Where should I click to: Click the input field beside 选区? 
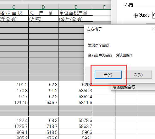click(154, 15)
